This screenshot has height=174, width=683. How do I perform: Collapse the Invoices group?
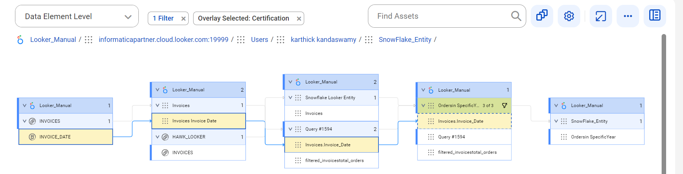click(158, 106)
